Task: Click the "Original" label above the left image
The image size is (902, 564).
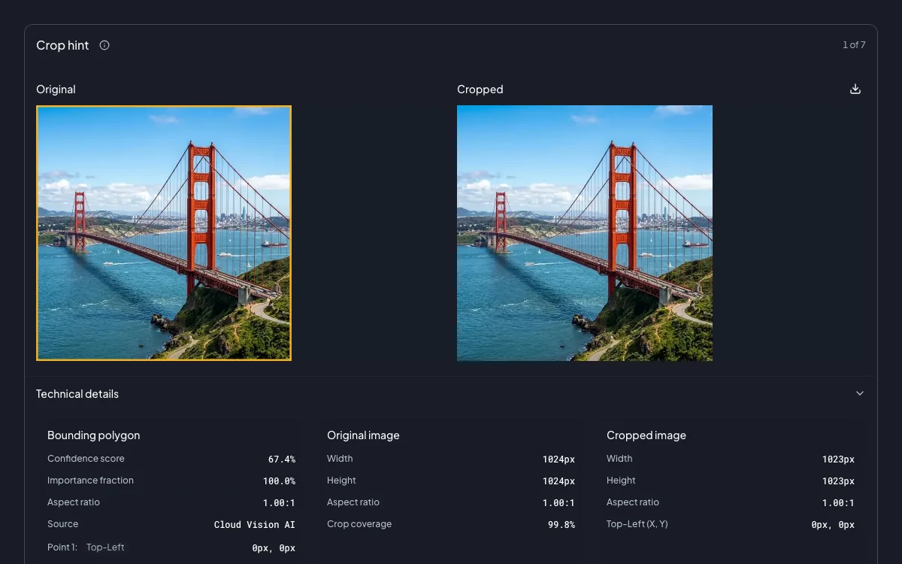Action: tap(56, 89)
